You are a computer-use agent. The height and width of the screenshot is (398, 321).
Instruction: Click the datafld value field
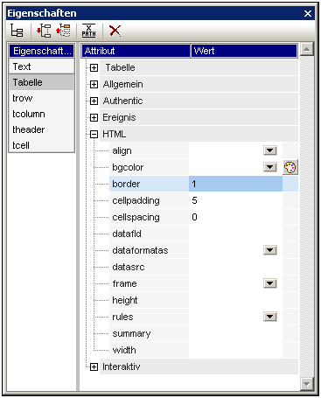[x=235, y=234]
